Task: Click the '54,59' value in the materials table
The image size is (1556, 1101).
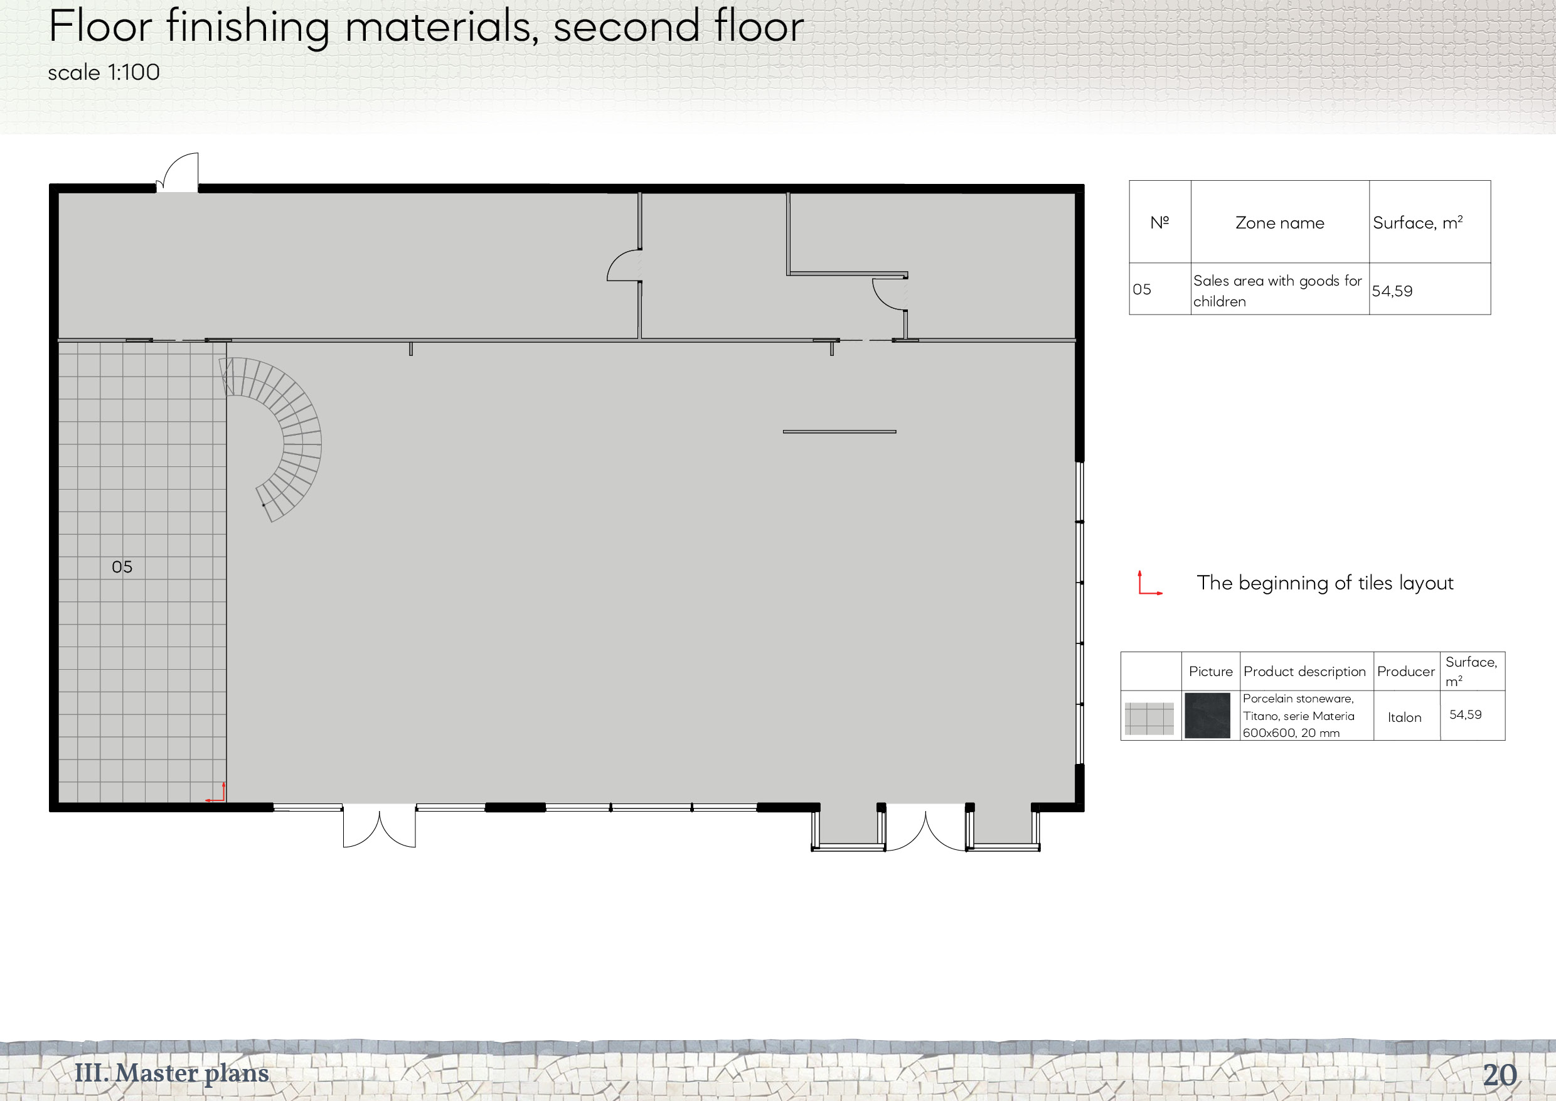Action: pos(1465,714)
